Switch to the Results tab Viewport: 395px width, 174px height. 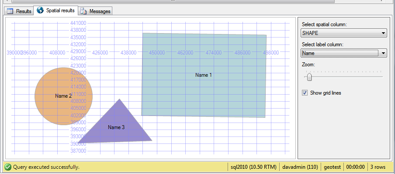click(19, 11)
